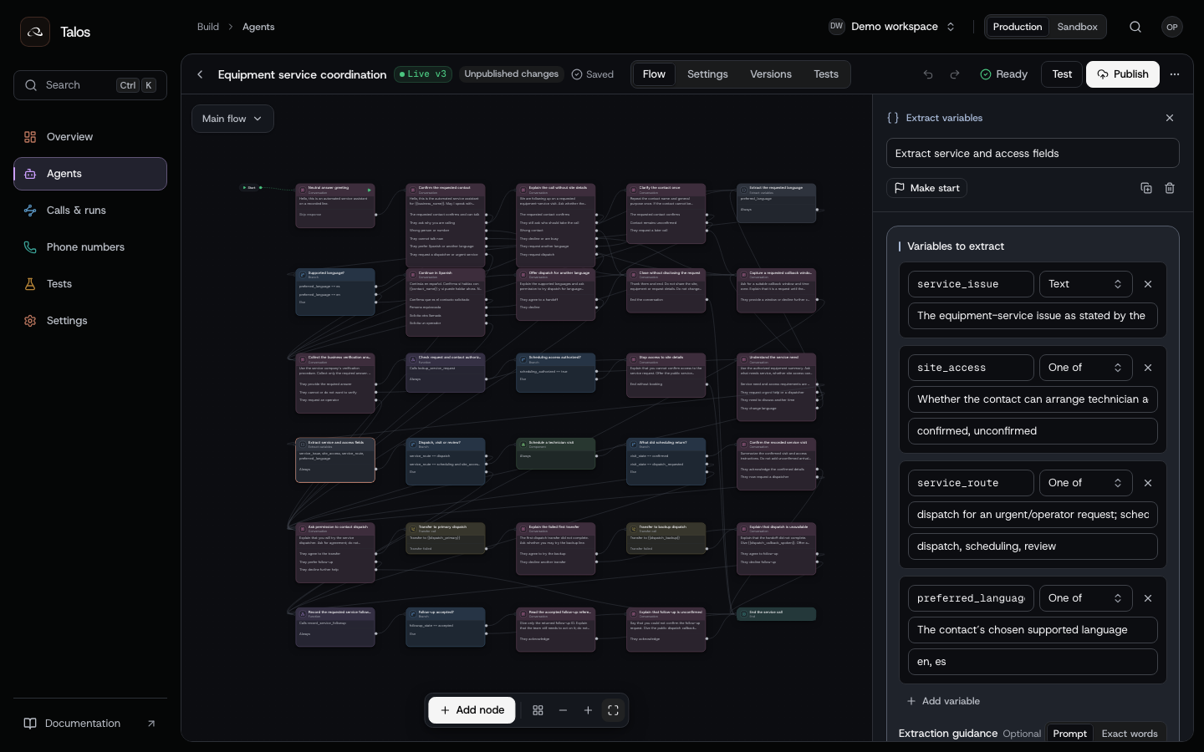Change service_route type dropdown
The height and width of the screenshot is (752, 1204).
(1085, 483)
